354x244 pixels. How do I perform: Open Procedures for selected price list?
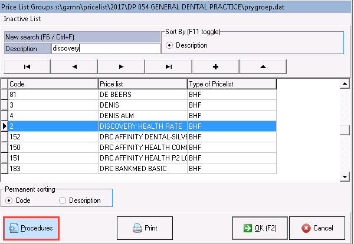click(31, 228)
